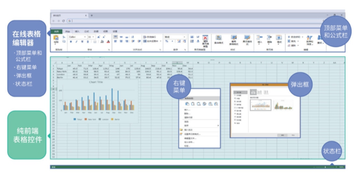Screen dimensions: 360x175
Task: Align cell text to the right
Action: [x=127, y=41]
